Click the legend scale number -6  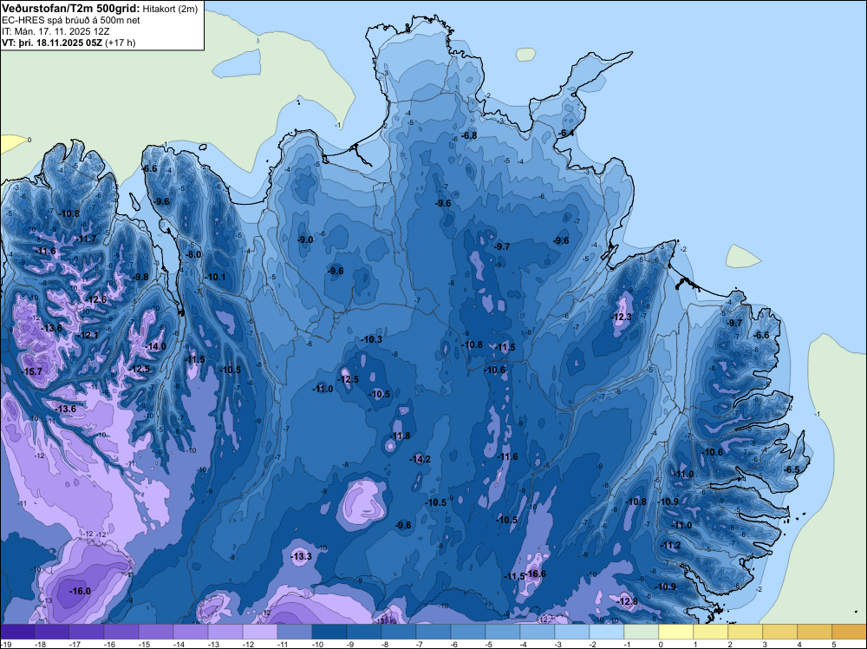456,645
